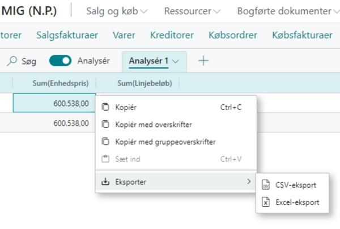Click icon next to Kopiér med gruppeoverskrifter
This screenshot has width=340, height=229.
pos(105,142)
